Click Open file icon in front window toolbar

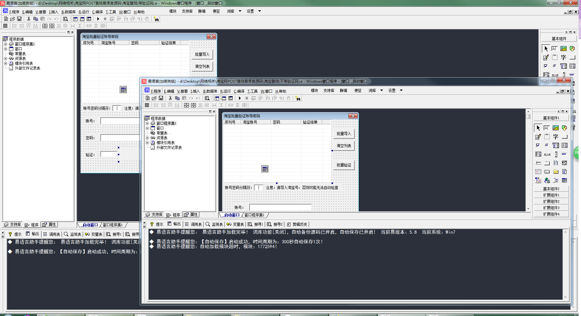154,98
